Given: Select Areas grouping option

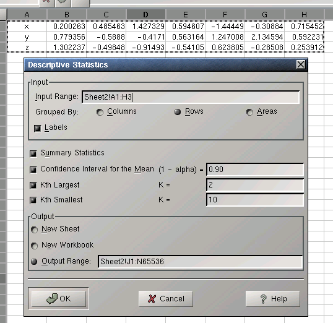Looking at the screenshot, I should tap(249, 112).
